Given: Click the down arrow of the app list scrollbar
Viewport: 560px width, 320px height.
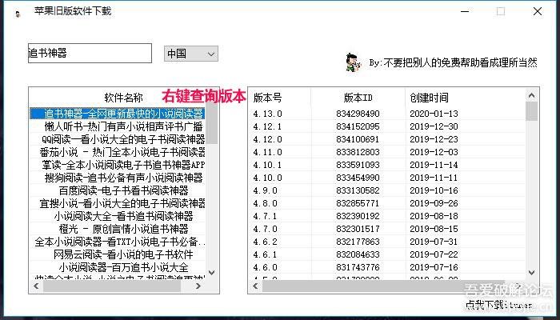Looking at the screenshot, I should coord(212,273).
